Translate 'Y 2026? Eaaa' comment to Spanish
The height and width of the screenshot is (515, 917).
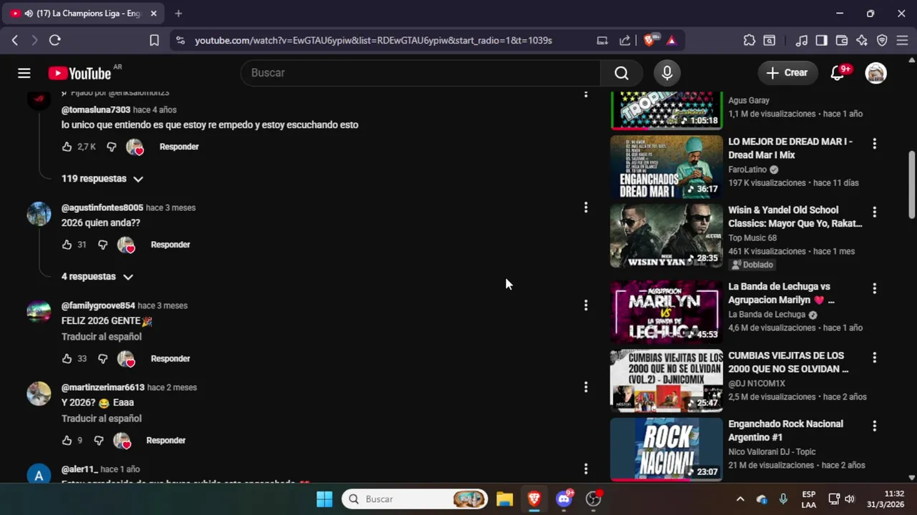point(102,418)
